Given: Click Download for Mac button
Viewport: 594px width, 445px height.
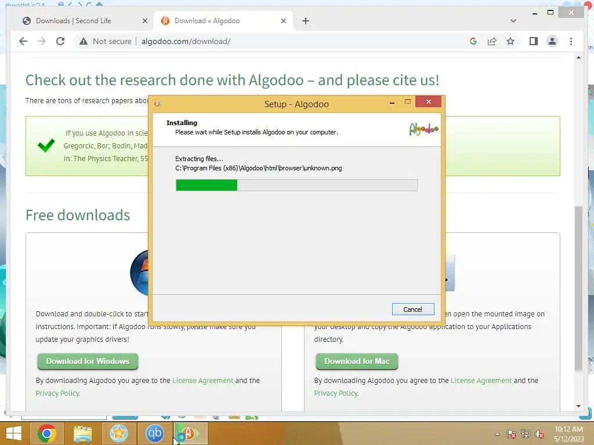Looking at the screenshot, I should tap(357, 362).
